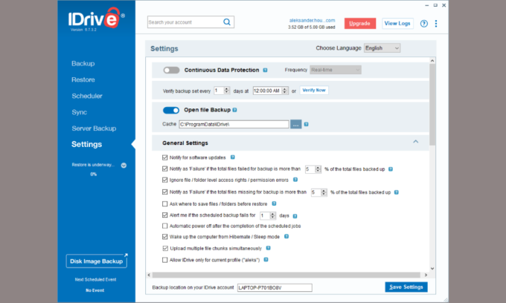Image resolution: width=506 pixels, height=303 pixels.
Task: Open the help question mark icon
Action: pos(424,24)
